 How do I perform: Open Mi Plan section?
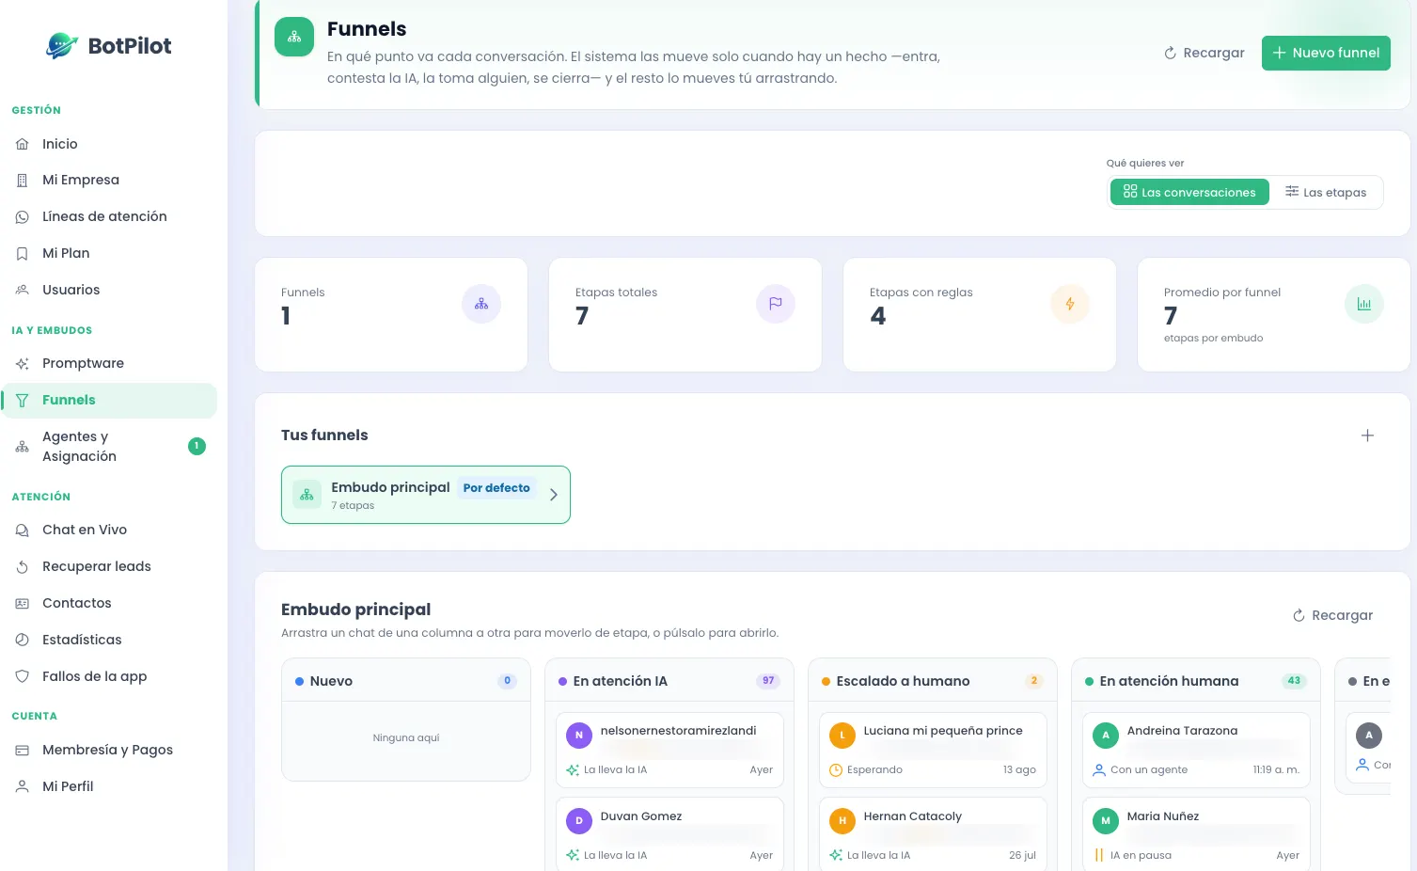tap(109, 253)
